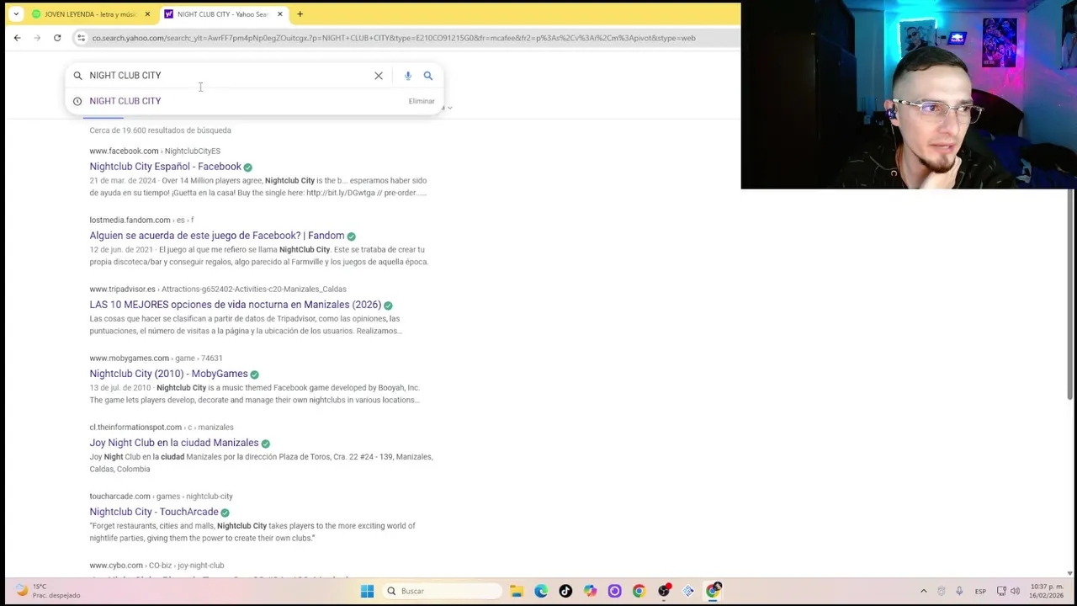Viewport: 1077px width, 606px height.
Task: Click the browser address bar URL
Action: tap(394, 38)
